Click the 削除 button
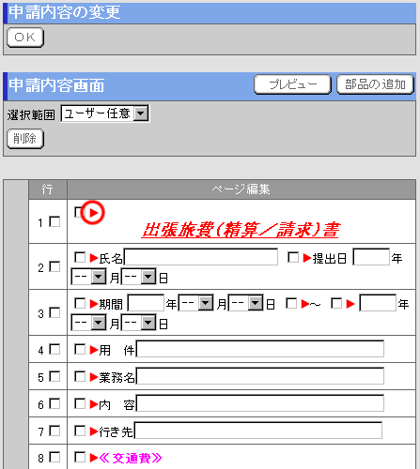Image resolution: width=420 pixels, height=469 pixels. coord(25,139)
